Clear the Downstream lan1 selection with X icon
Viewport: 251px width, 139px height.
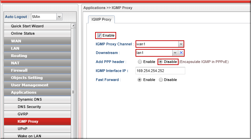181,53
